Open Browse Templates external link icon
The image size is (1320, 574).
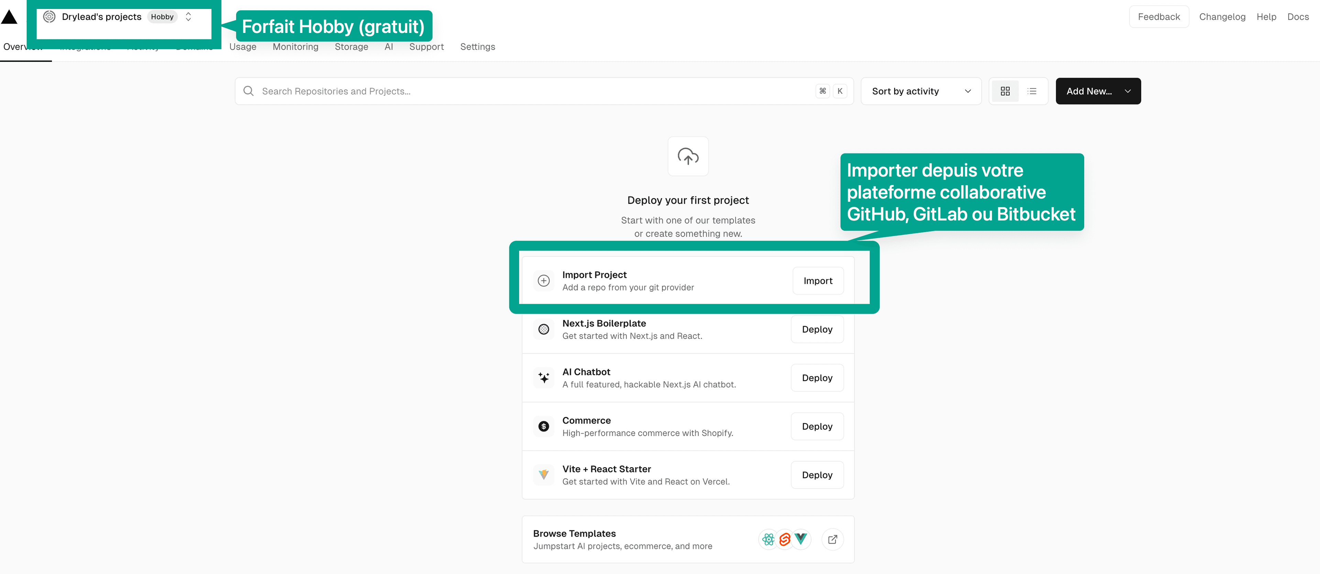833,539
